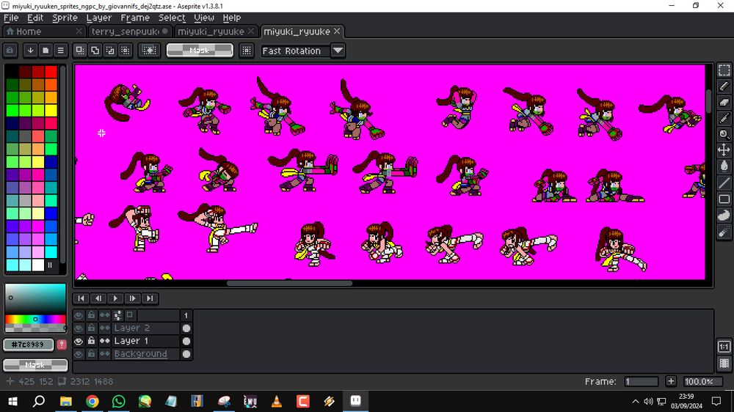The width and height of the screenshot is (734, 412).
Task: Open Chrome from the taskbar
Action: (x=92, y=401)
